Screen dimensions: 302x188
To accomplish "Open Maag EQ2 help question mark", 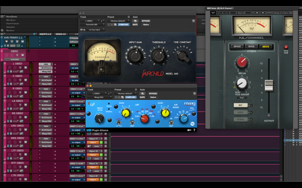I will pyautogui.click(x=194, y=130).
